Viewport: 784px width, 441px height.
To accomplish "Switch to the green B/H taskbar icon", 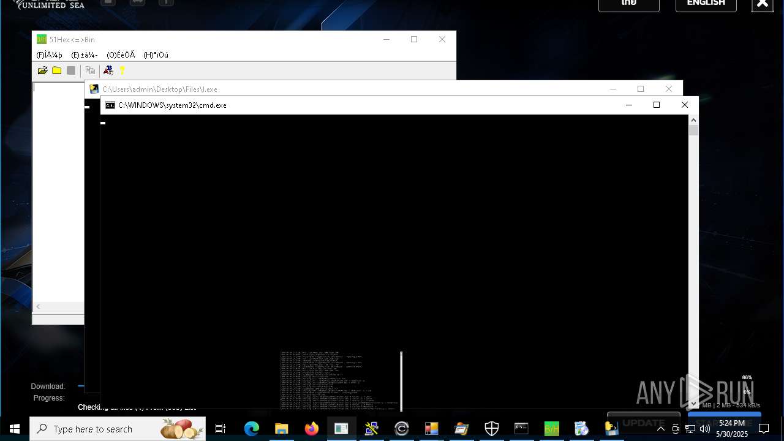I will [x=552, y=429].
